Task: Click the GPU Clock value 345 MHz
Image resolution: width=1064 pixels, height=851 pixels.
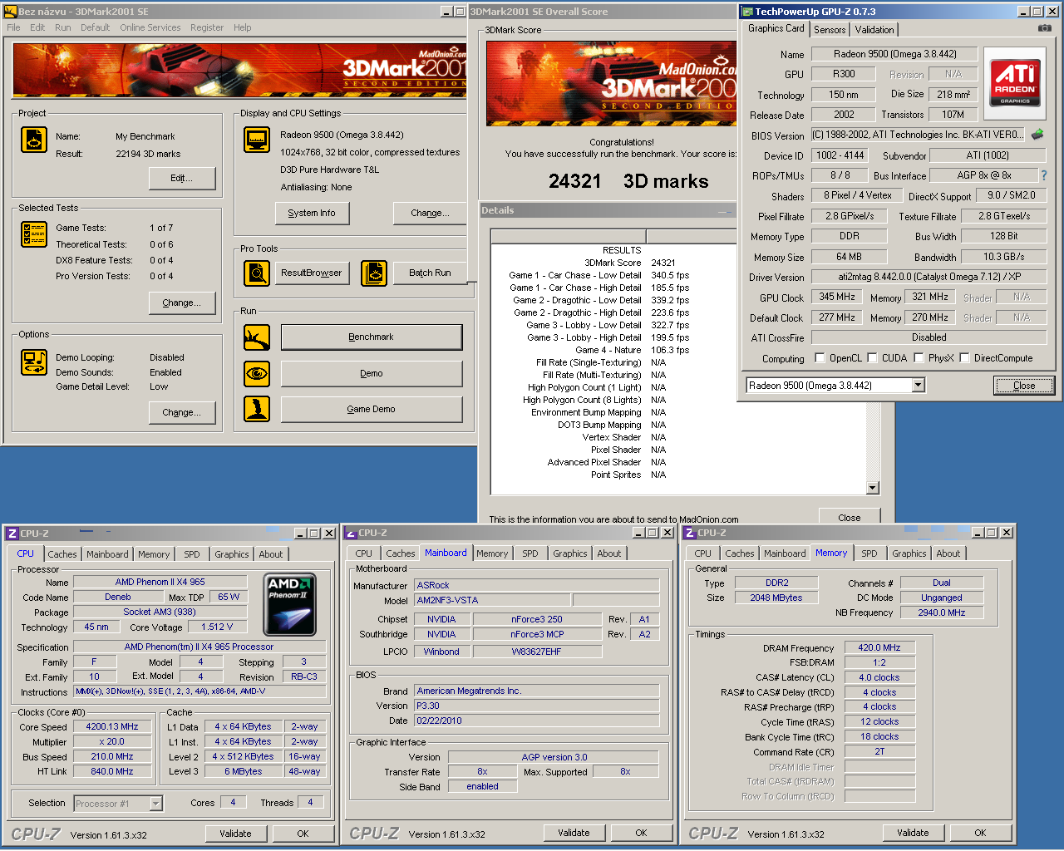Action: click(837, 297)
